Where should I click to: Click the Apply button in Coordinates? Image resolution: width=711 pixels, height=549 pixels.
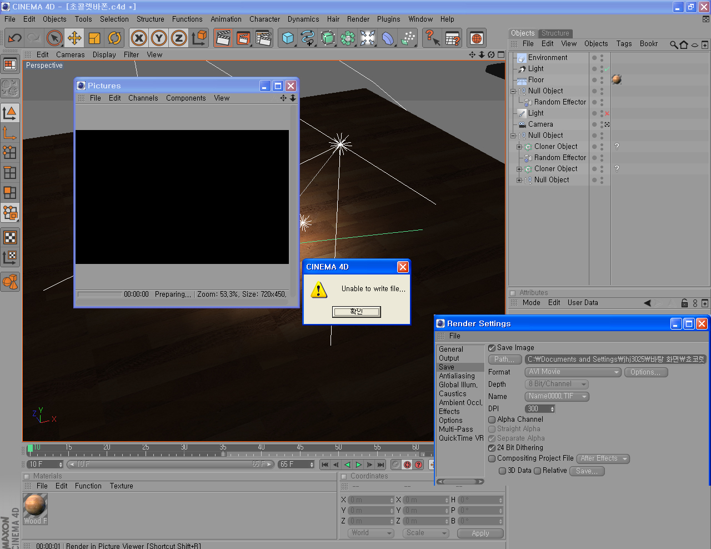[480, 533]
